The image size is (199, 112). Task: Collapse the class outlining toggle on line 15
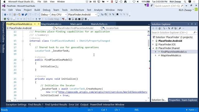(x=23, y=41)
